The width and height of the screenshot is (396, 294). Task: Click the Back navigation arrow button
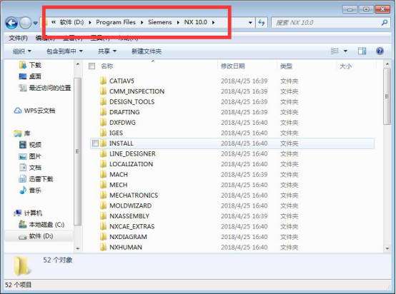click(x=11, y=23)
